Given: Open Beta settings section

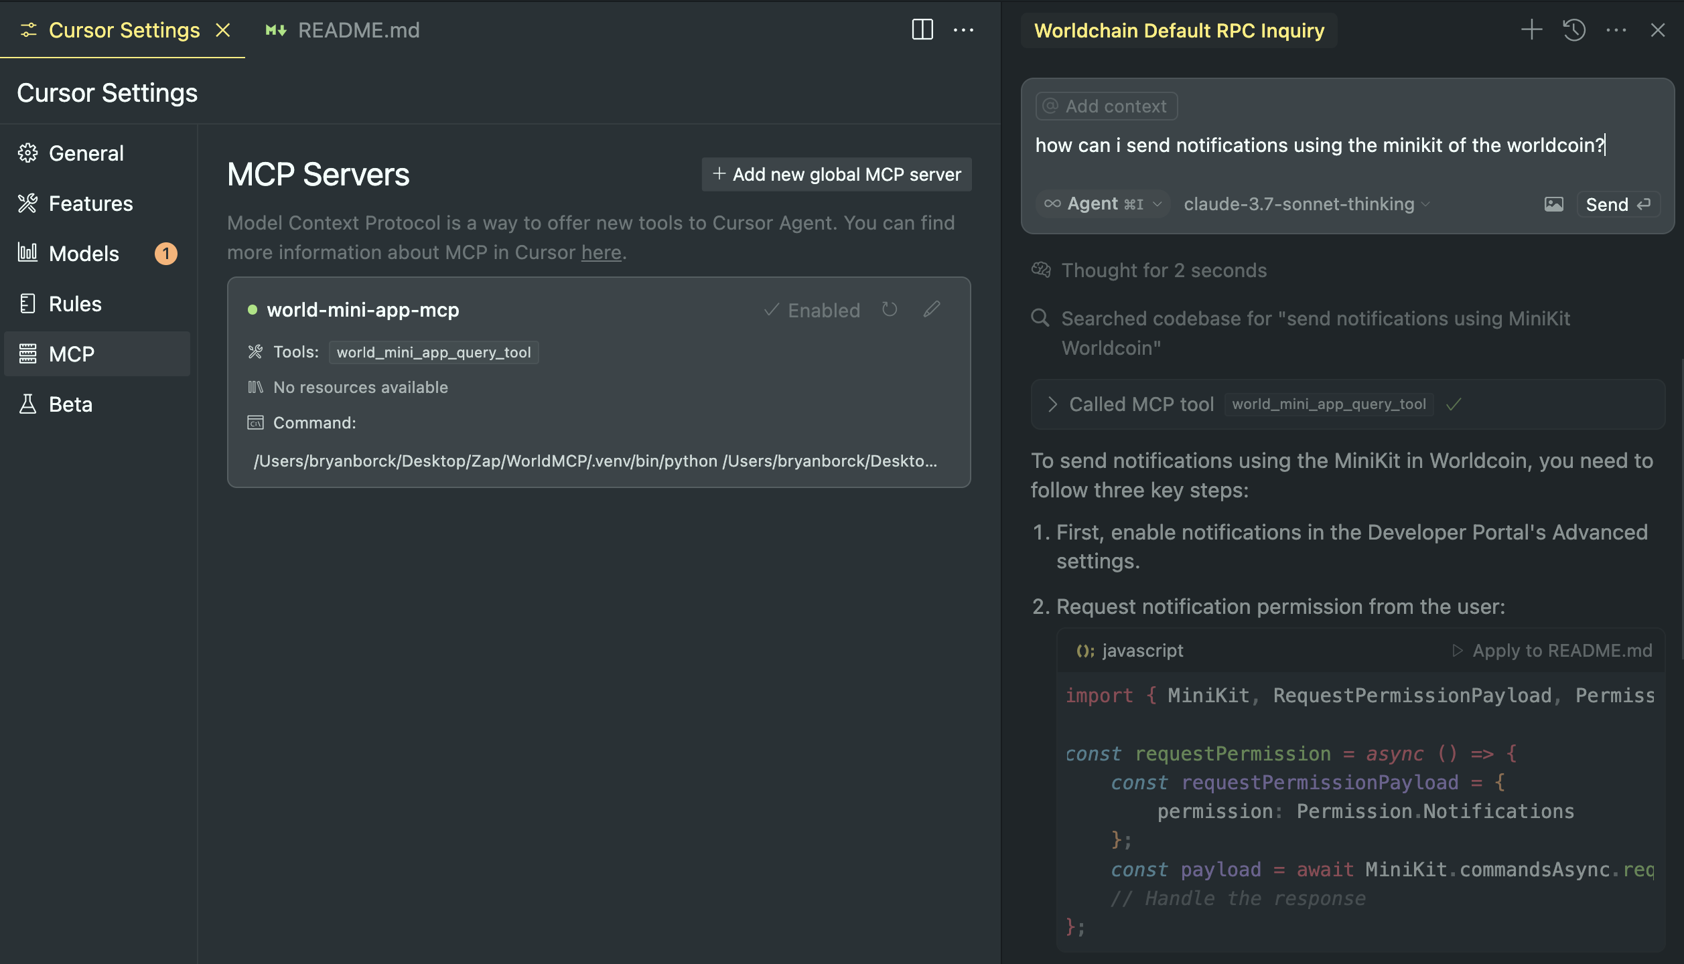Looking at the screenshot, I should pyautogui.click(x=97, y=404).
